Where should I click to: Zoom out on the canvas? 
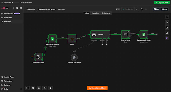click(39, 88)
